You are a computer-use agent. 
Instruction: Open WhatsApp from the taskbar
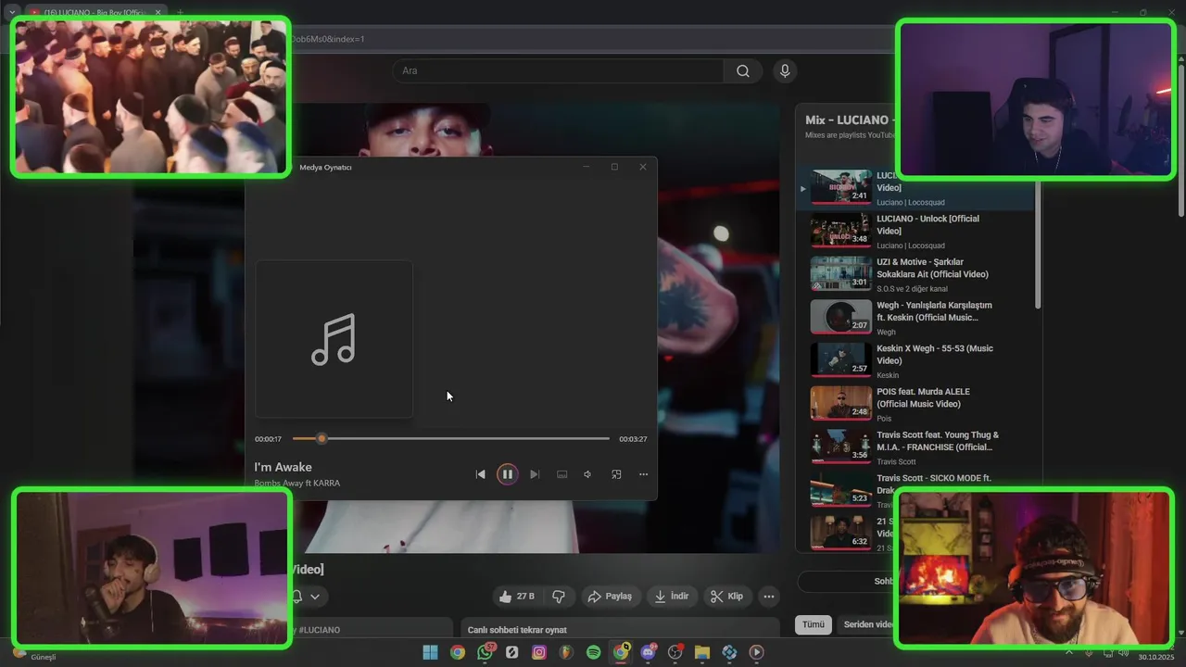click(485, 652)
